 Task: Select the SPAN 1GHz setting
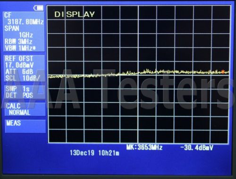[x=19, y=32]
